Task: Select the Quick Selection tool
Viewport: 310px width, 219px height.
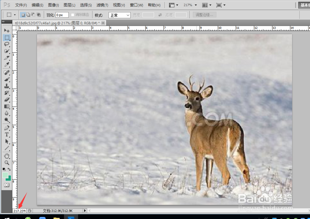Action: 7,51
